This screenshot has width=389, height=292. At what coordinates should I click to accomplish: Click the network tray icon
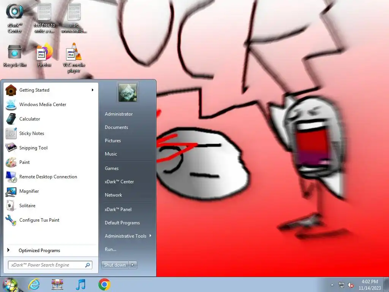point(342,285)
